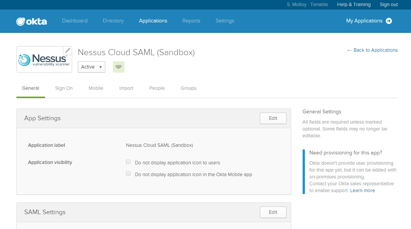Click the Nessus vulnerability scanner logo
The height and width of the screenshot is (229, 411).
[44, 60]
